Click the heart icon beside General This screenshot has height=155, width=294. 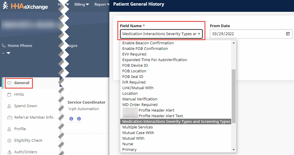[9, 83]
